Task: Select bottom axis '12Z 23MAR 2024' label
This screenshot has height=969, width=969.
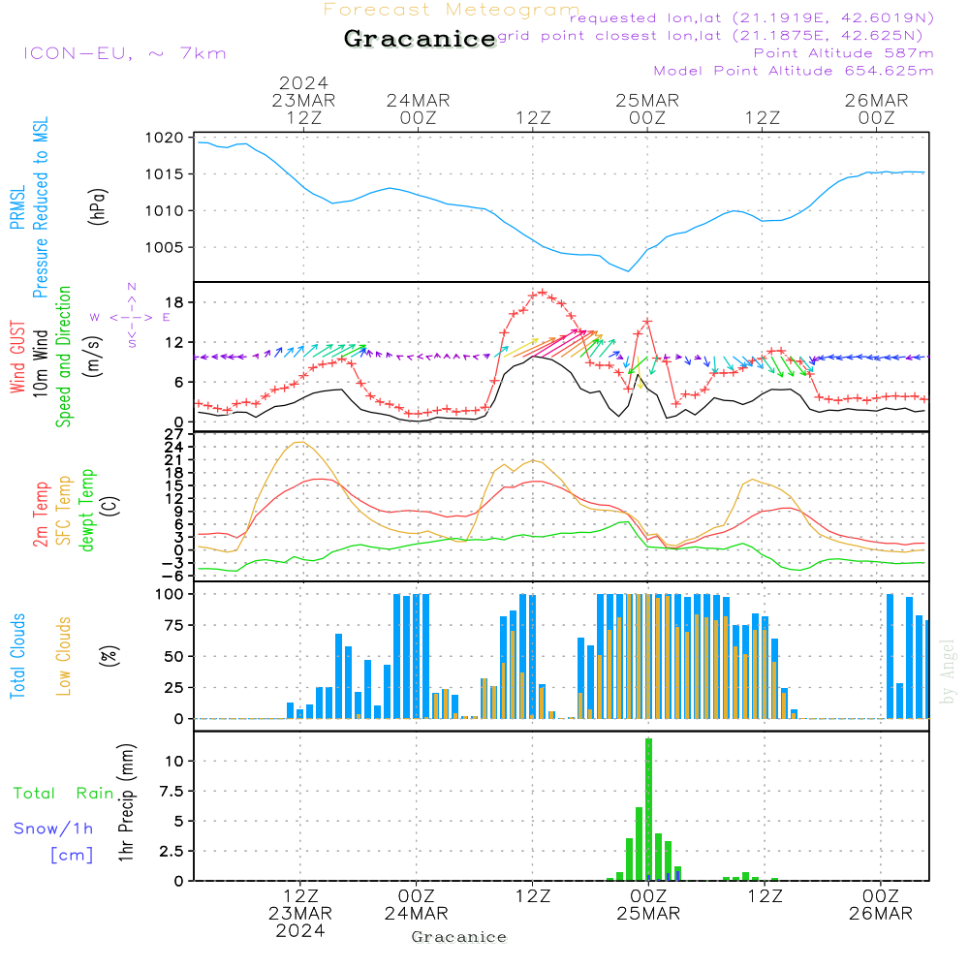Action: tap(300, 914)
